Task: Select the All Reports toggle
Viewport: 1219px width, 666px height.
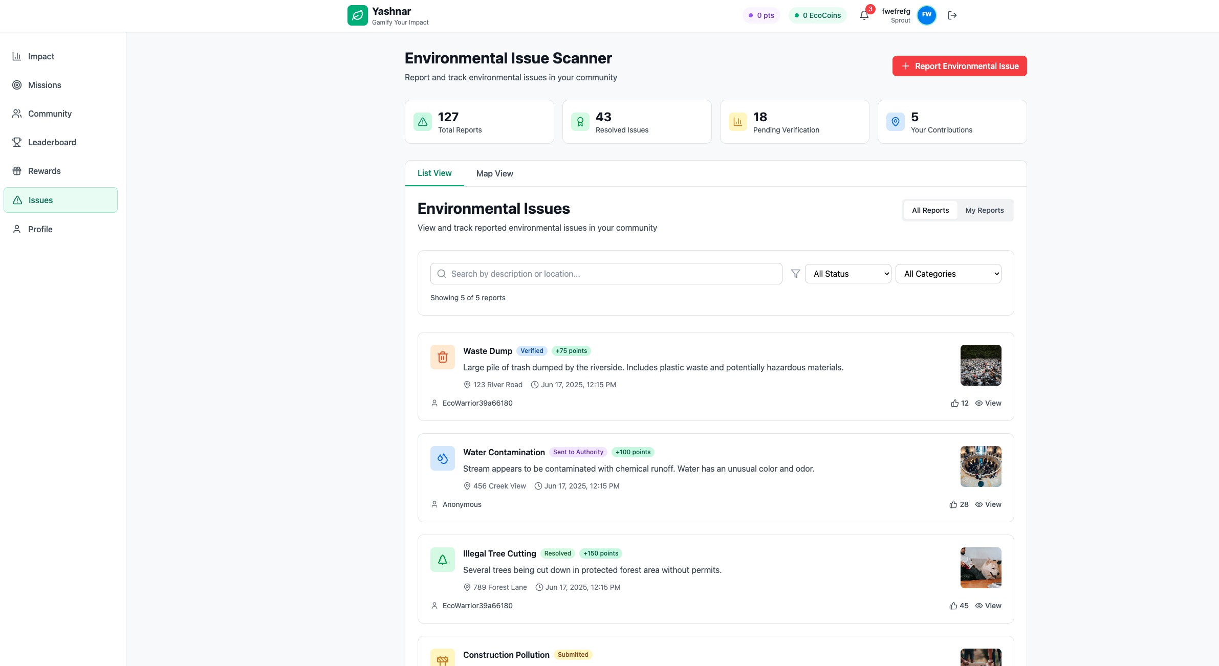Action: tap(930, 210)
